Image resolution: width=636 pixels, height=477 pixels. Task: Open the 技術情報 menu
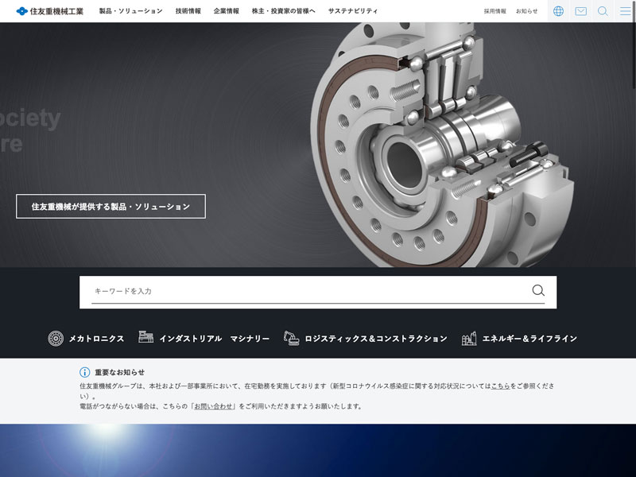[188, 11]
